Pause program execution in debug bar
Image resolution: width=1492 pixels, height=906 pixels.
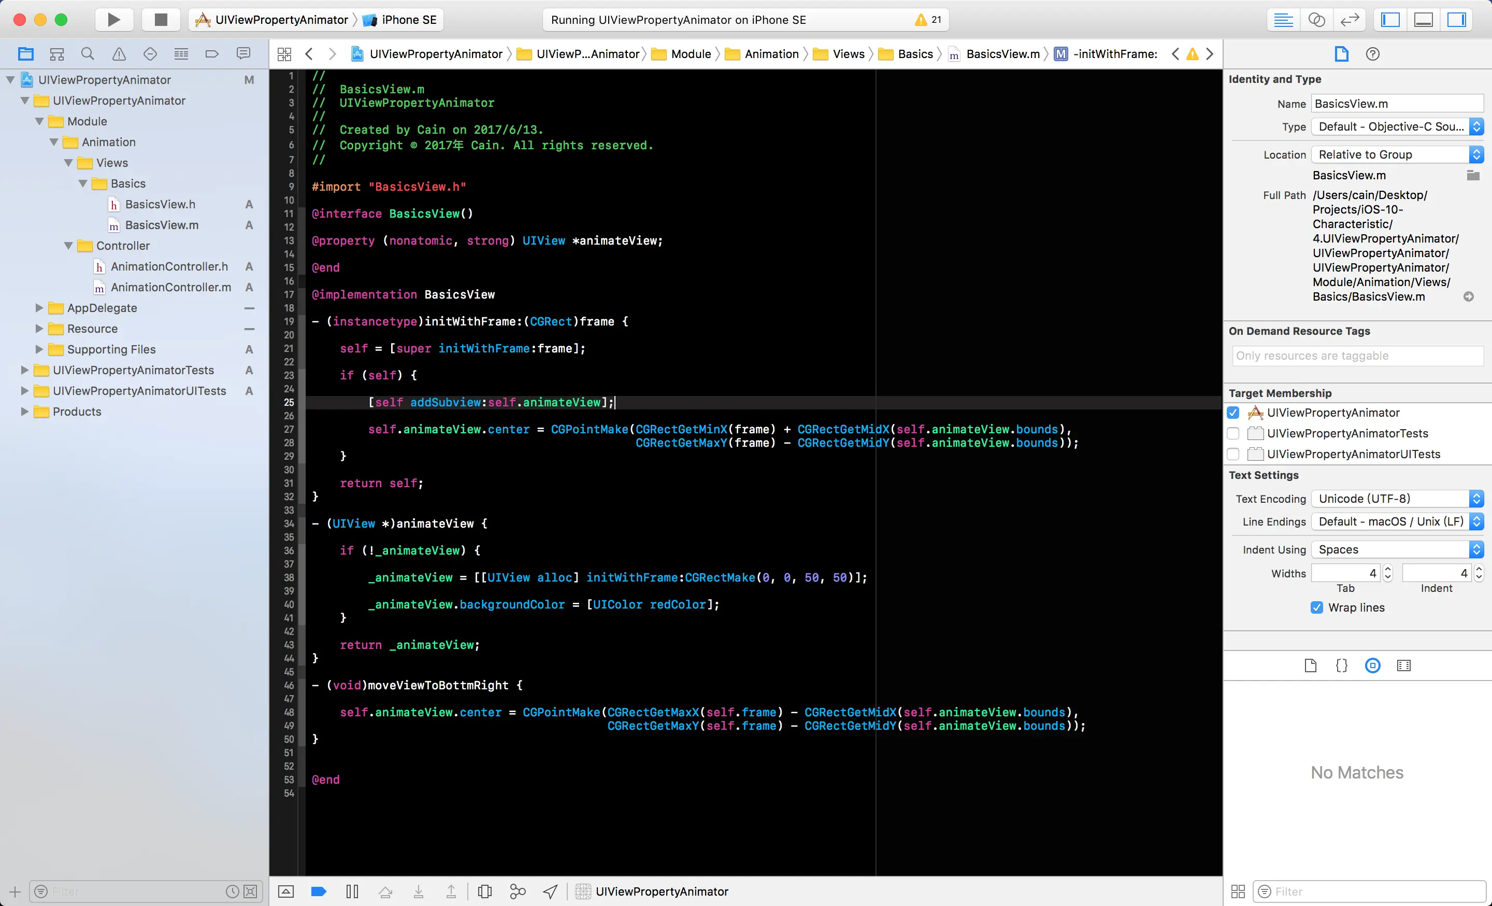(x=352, y=891)
